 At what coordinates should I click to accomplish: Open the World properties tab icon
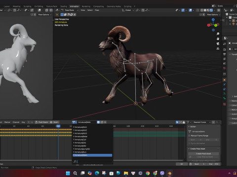224,68
